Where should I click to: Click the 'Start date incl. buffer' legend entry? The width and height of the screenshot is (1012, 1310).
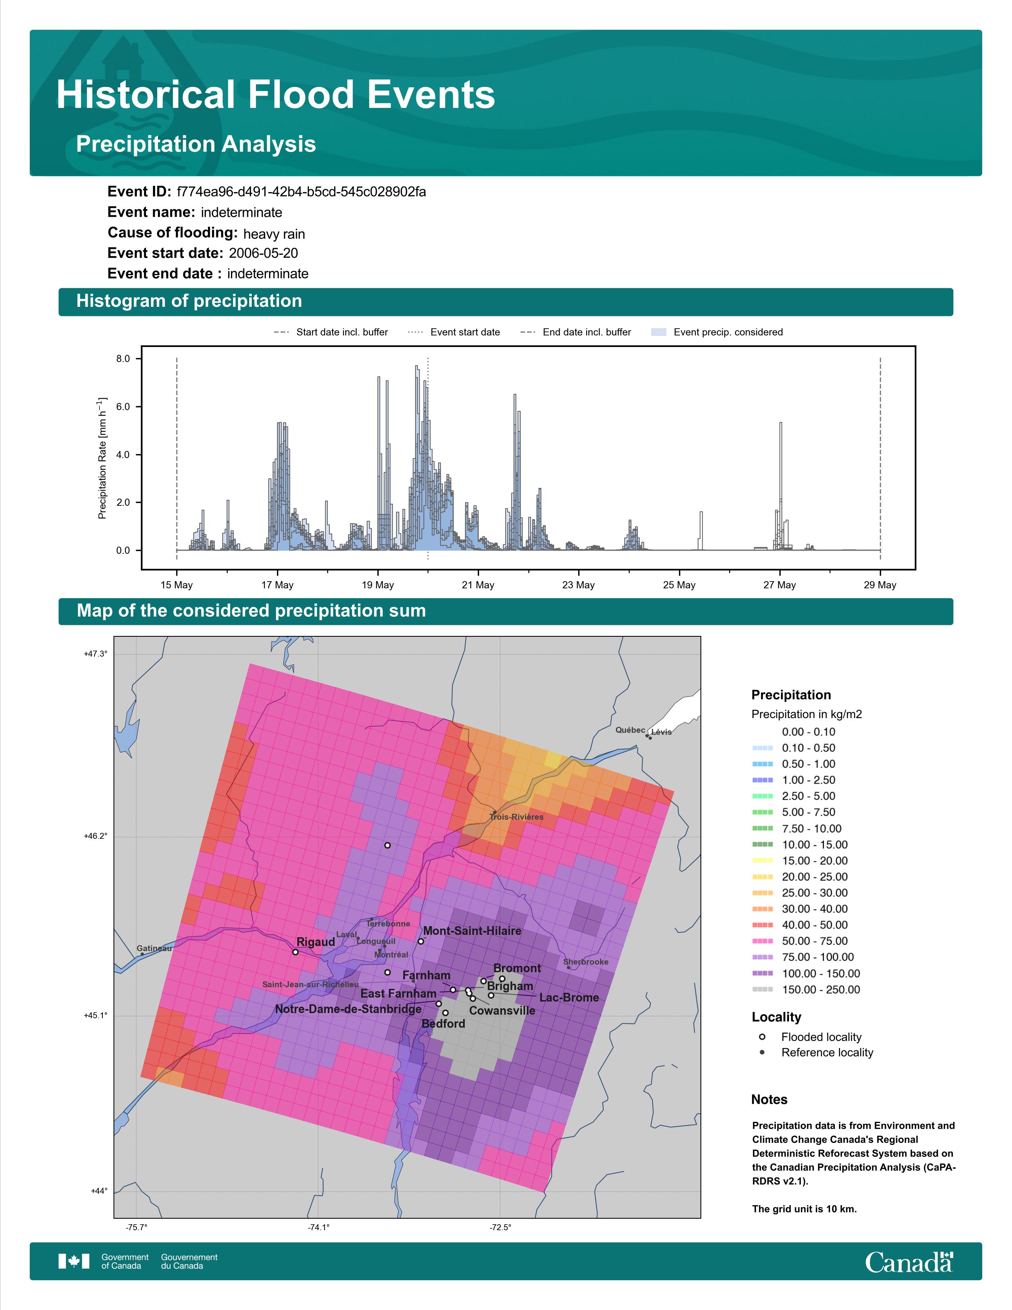tap(330, 332)
